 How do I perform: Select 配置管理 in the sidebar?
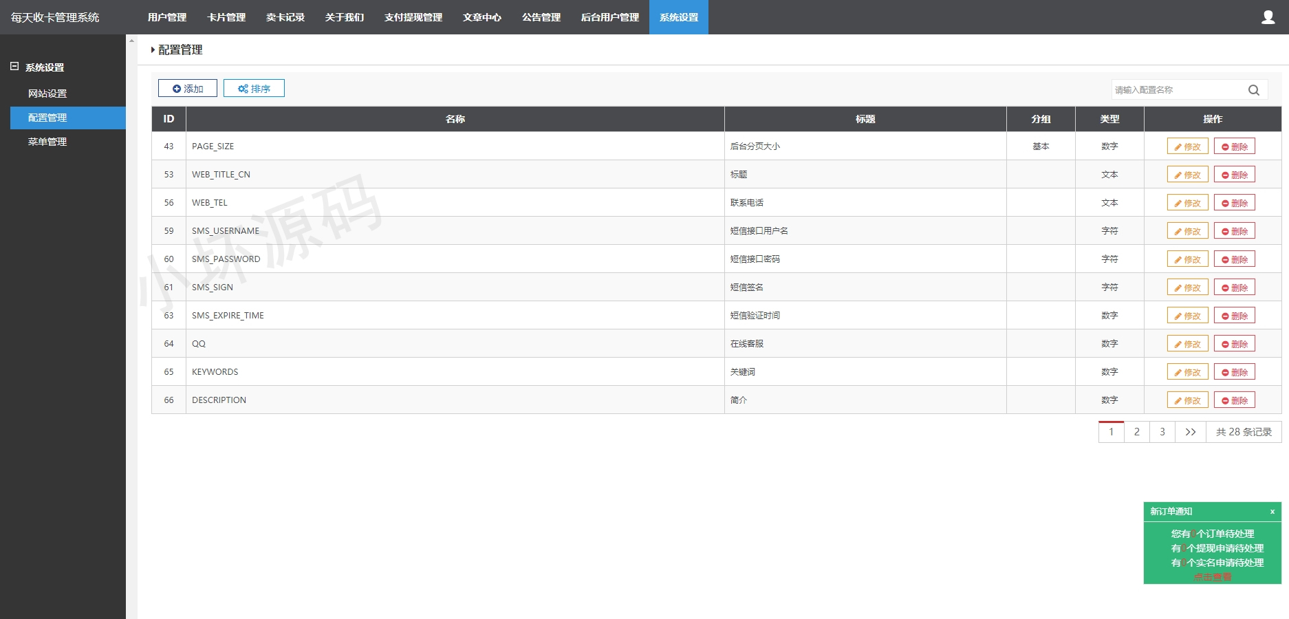[x=68, y=118]
